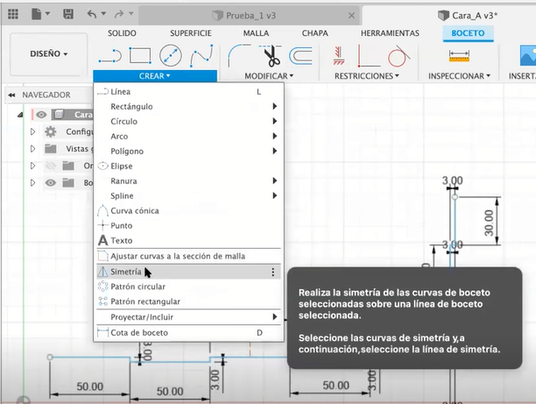Apply the Tangent constraint icon
Viewport: 536px width, 404px height.
click(x=398, y=56)
